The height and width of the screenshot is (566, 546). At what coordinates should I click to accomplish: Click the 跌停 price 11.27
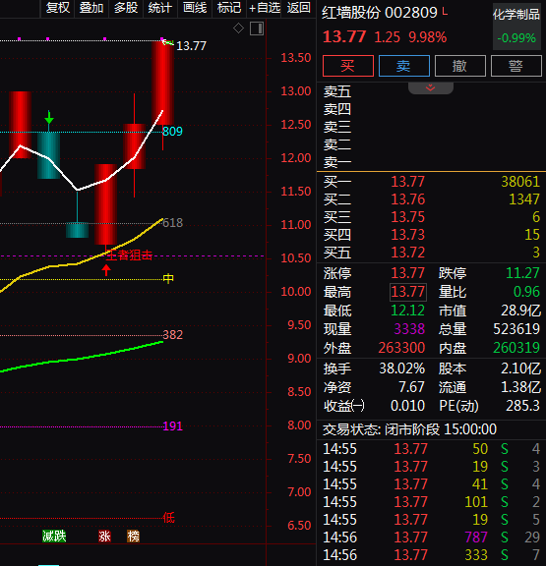(x=522, y=273)
